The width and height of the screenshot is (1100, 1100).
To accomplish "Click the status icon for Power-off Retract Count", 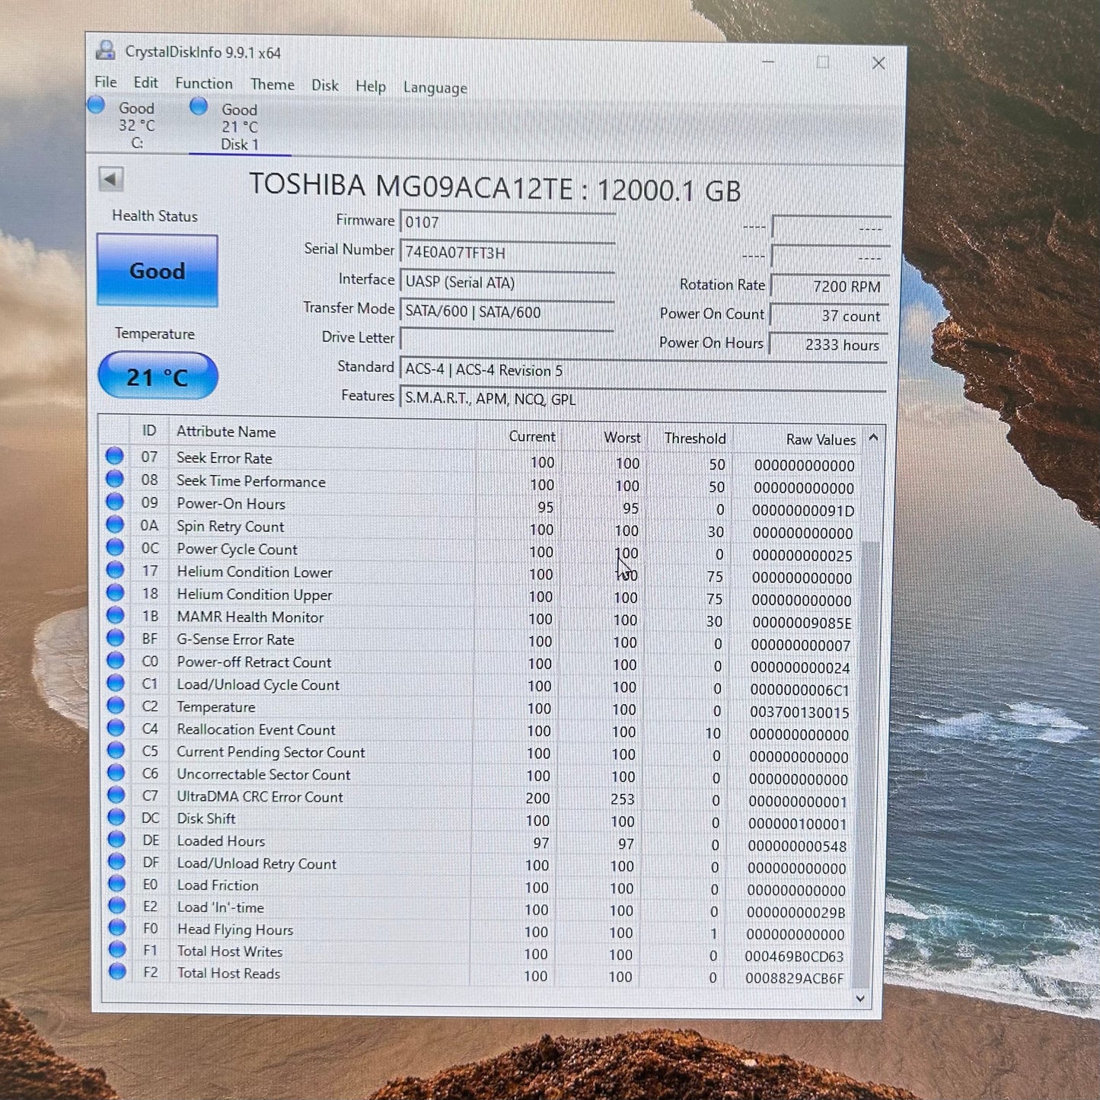I will coord(116,660).
